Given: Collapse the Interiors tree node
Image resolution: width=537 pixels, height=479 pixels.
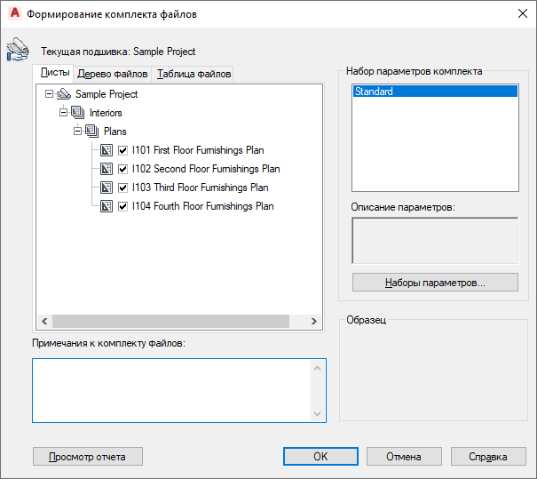Looking at the screenshot, I should (63, 113).
